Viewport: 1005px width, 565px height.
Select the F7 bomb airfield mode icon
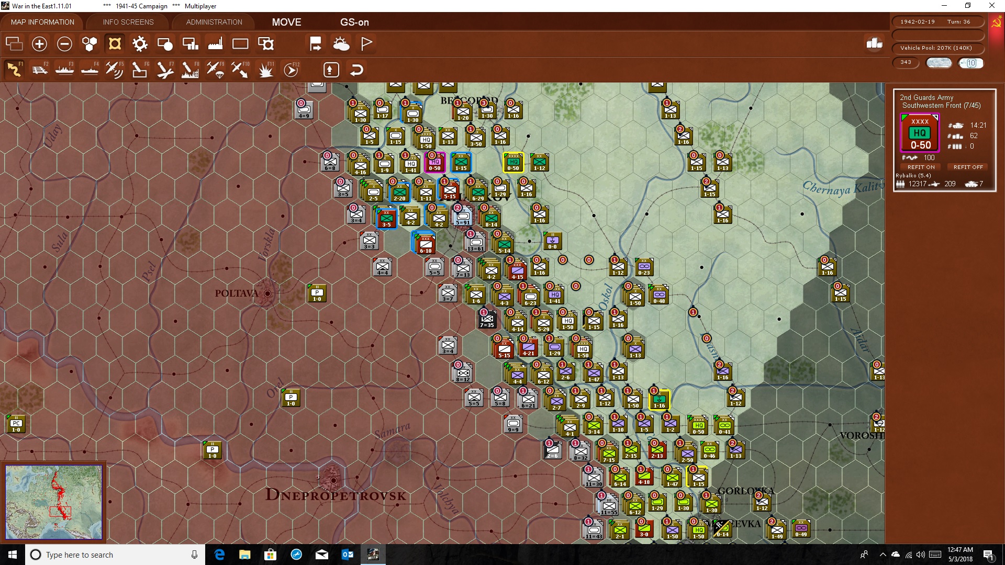(165, 70)
